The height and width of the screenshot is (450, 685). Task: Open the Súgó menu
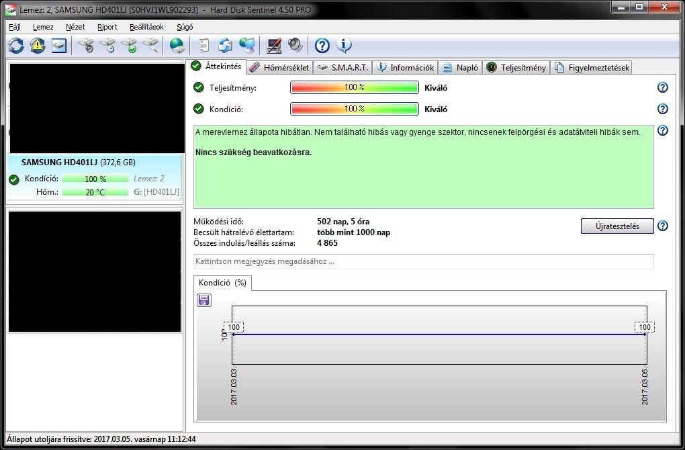click(x=185, y=27)
